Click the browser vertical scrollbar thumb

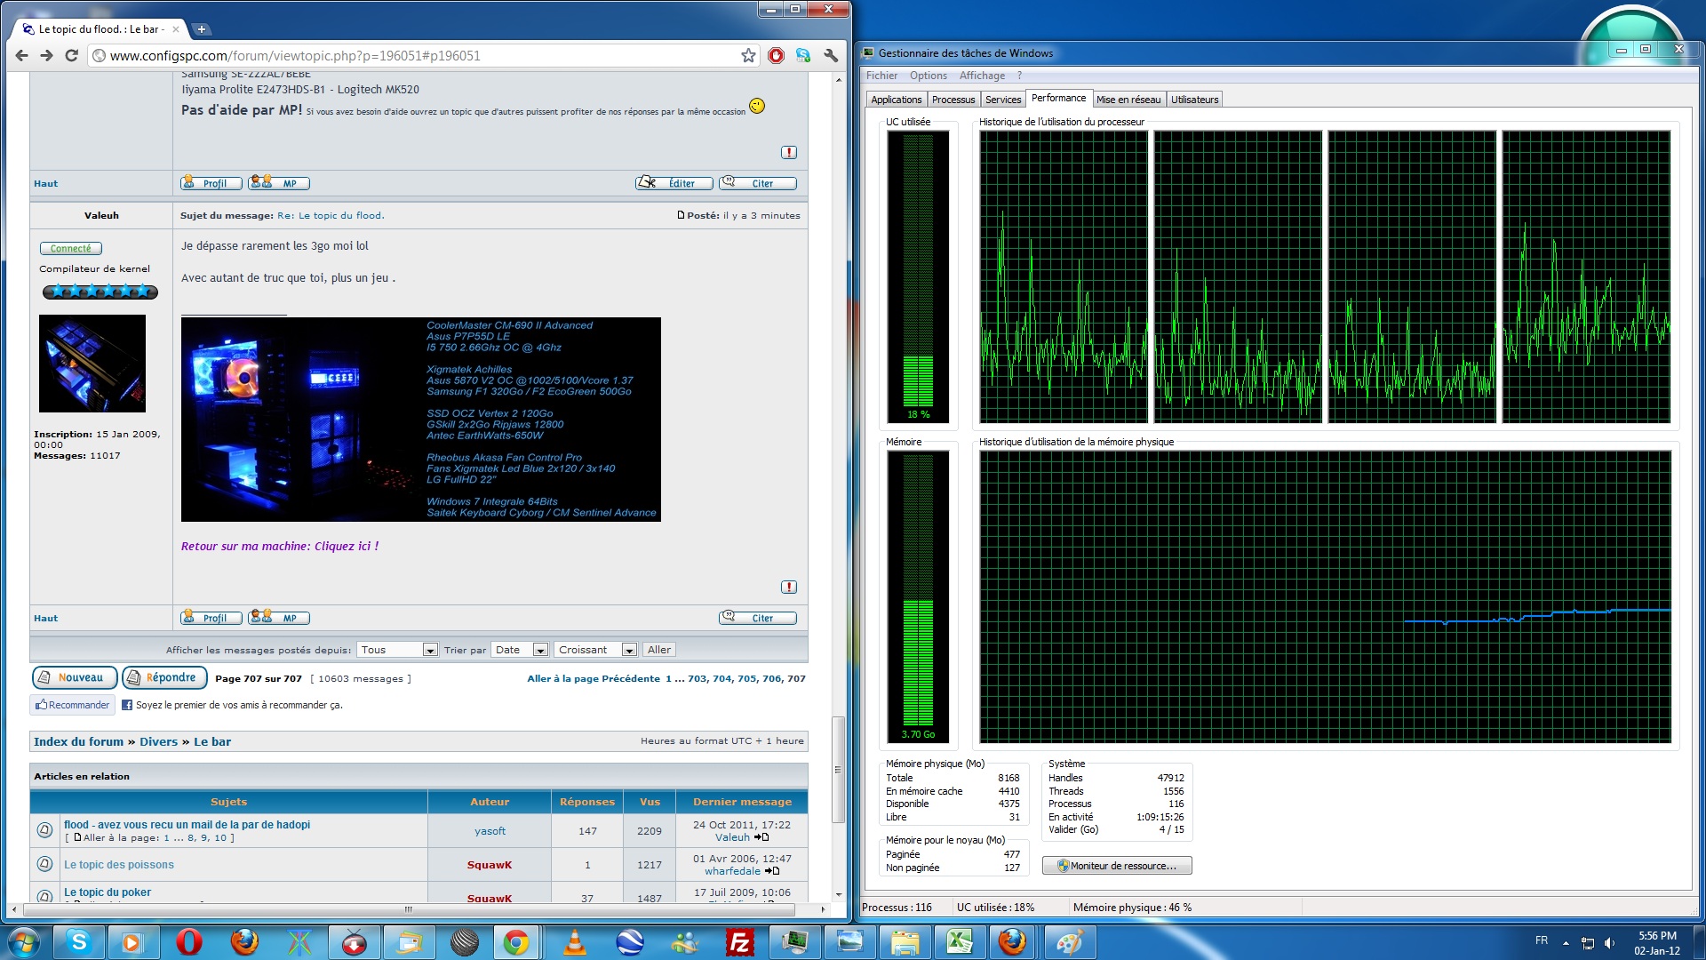(x=837, y=769)
